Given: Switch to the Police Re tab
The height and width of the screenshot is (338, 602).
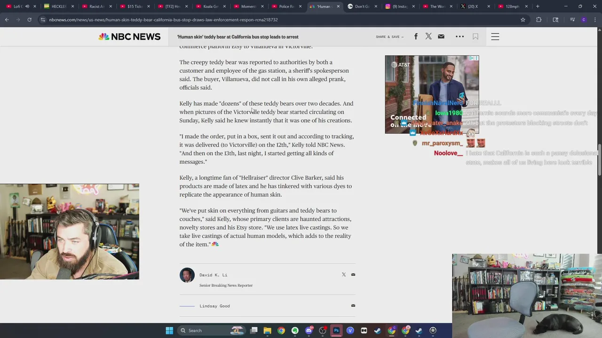Looking at the screenshot, I should point(286,7).
